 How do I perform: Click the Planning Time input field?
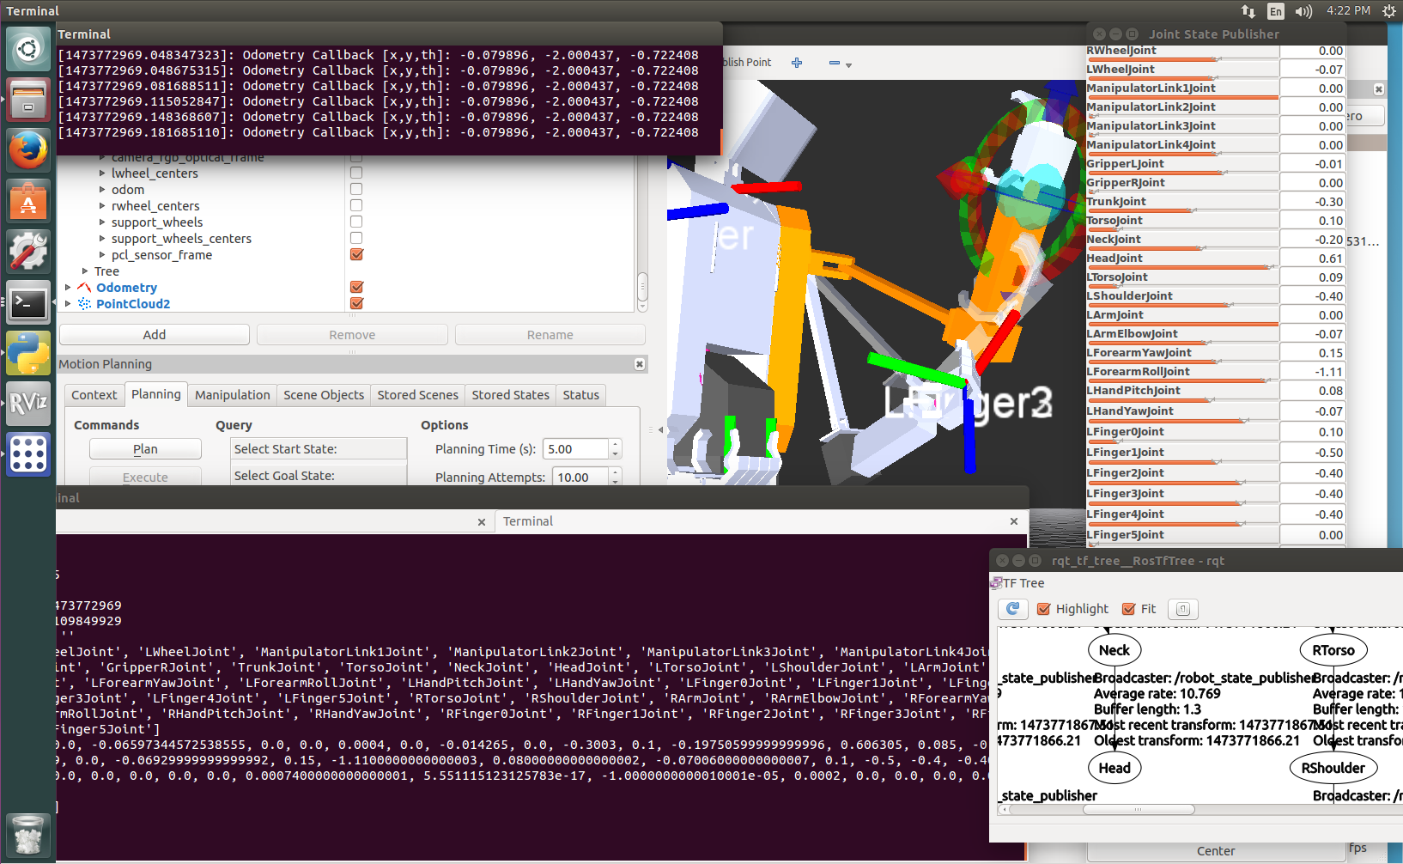click(x=575, y=449)
